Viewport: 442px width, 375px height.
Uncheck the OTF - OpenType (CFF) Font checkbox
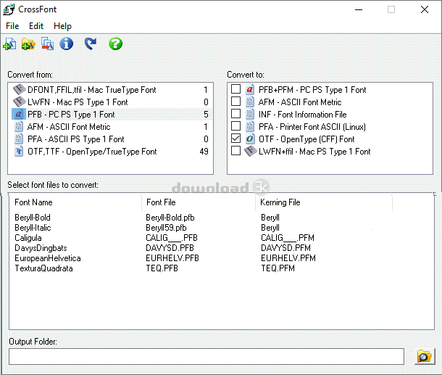pos(235,139)
